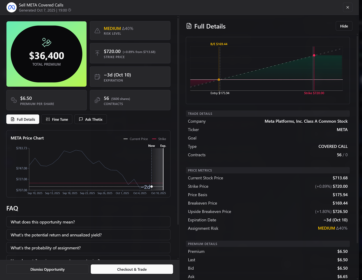
Task: Click the expiration calendar icon
Action: [97, 77]
